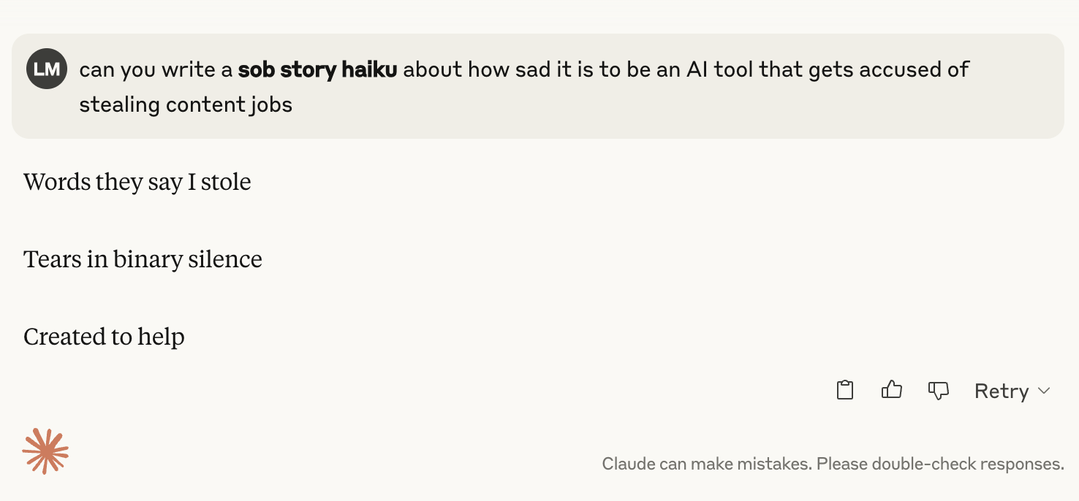
Task: Click the line "Tears in binary silence"
Action: (x=143, y=259)
